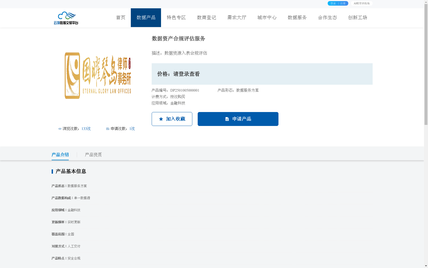
Task: Click the 覆盖范围：全国 row
Action: (x=63, y=234)
